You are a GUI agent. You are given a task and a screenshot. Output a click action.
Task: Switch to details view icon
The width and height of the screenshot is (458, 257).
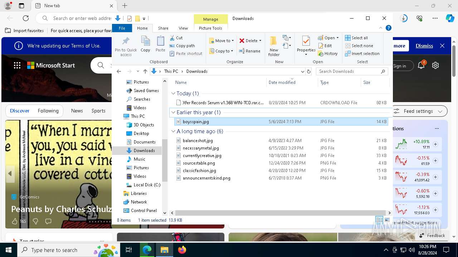(379, 220)
